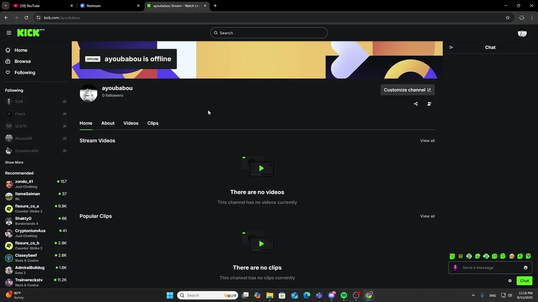Open followed channel ilyaselmaliki
The width and height of the screenshot is (538, 302).
36,151
